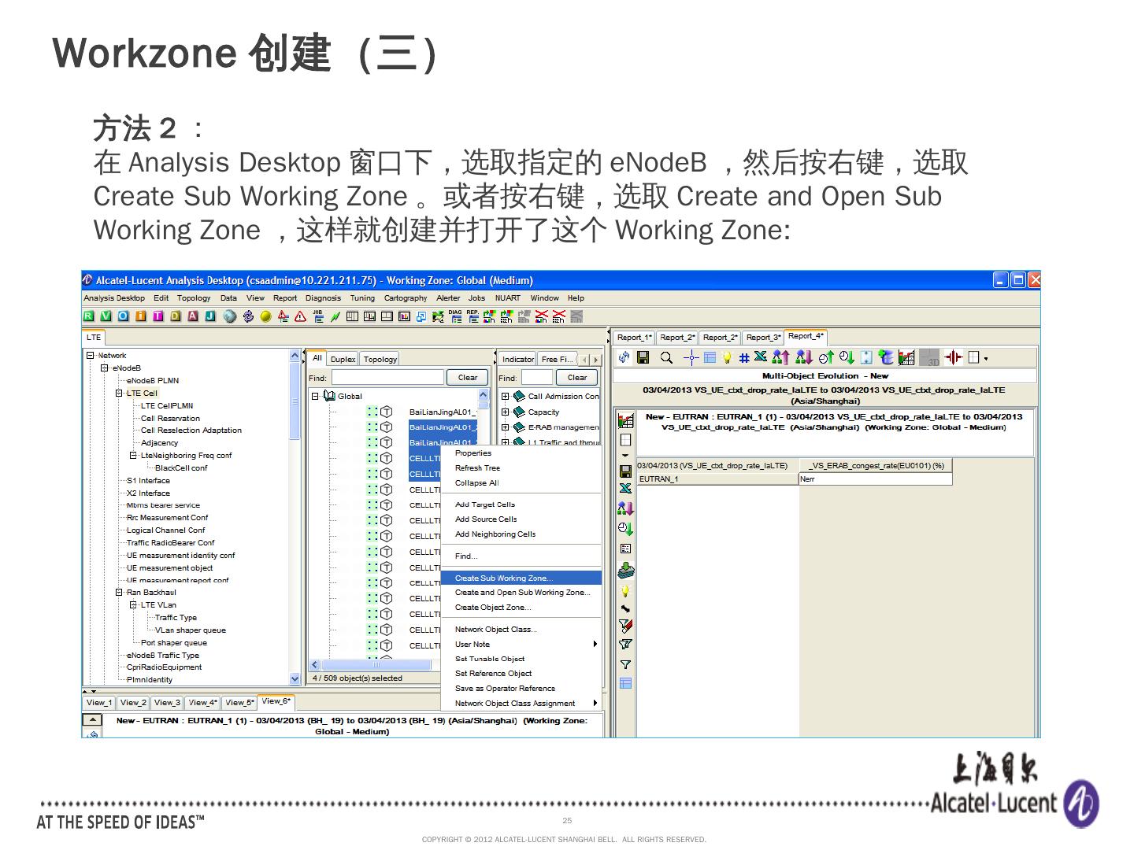Screen dimensions: 1134x850
Task: Click the clock with green up arrow icon
Action: [825, 358]
